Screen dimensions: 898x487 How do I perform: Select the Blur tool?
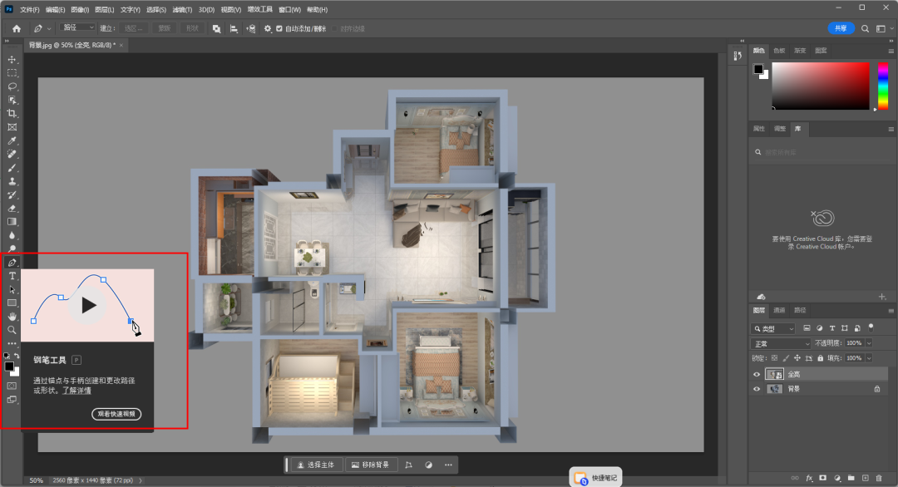tap(12, 235)
